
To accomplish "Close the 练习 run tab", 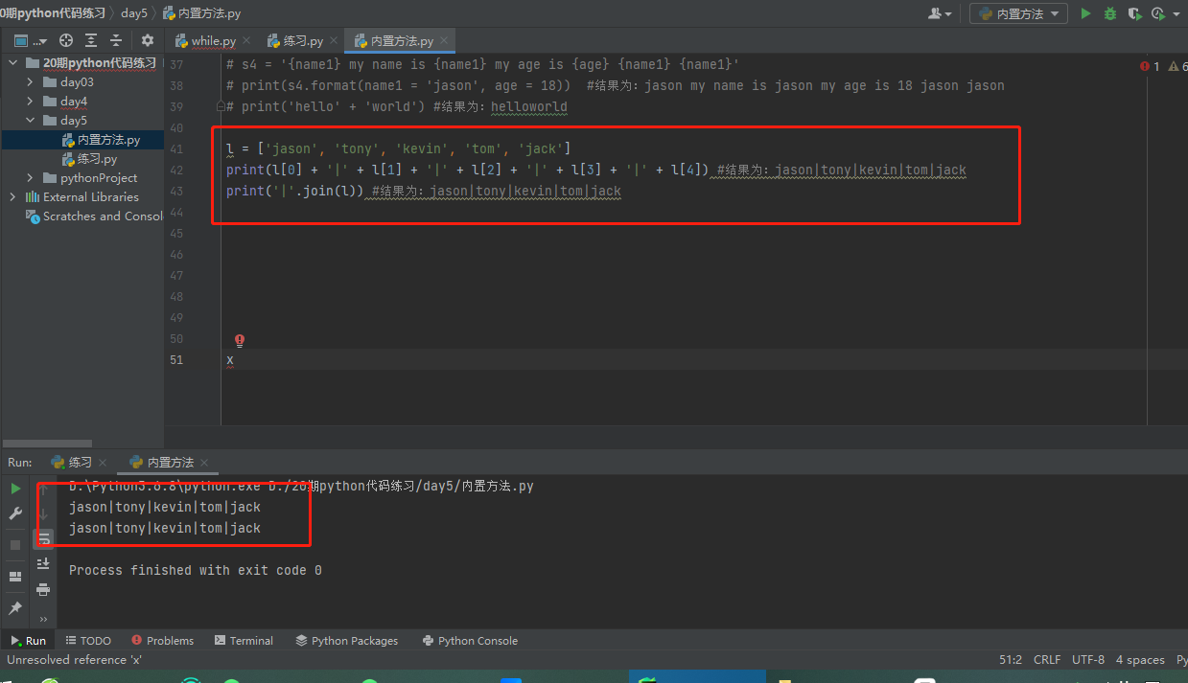I will [104, 463].
